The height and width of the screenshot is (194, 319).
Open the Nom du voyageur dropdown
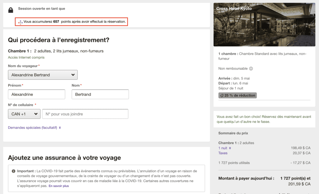pyautogui.click(x=43, y=75)
